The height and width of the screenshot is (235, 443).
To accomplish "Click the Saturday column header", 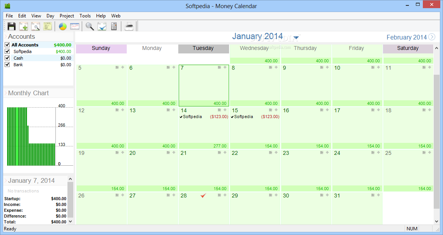I will pyautogui.click(x=408, y=48).
